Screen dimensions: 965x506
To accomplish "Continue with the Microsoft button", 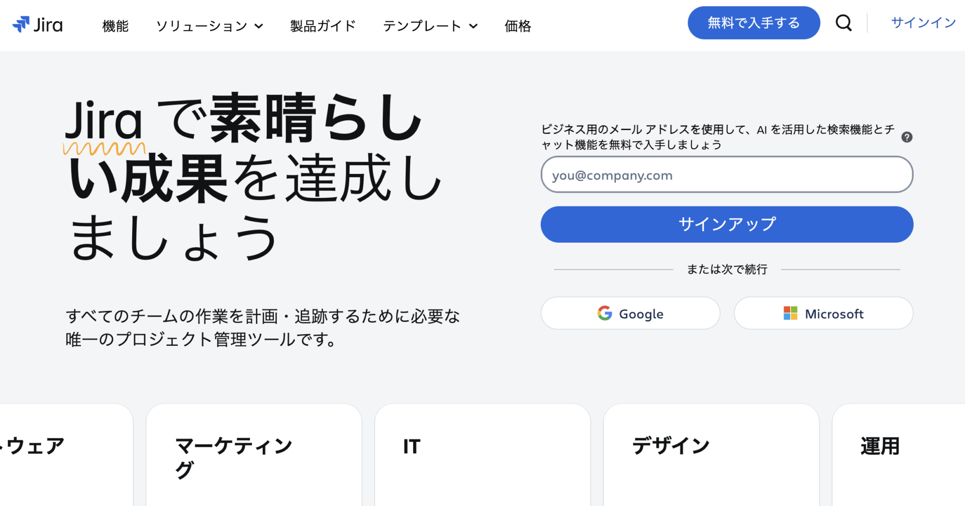I will (823, 314).
